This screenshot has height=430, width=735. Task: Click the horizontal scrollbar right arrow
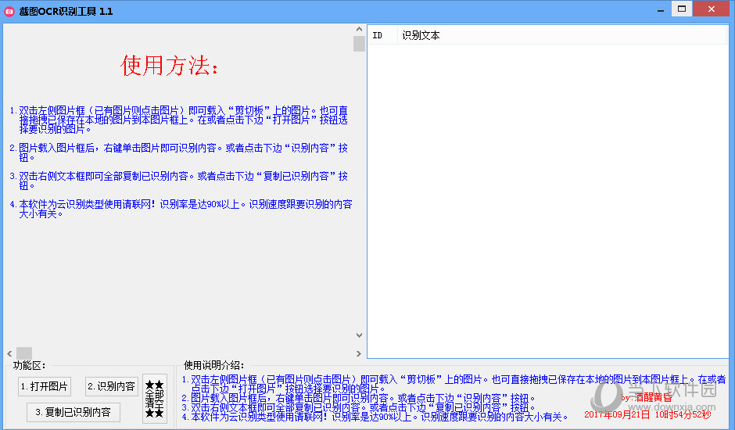coord(359,353)
